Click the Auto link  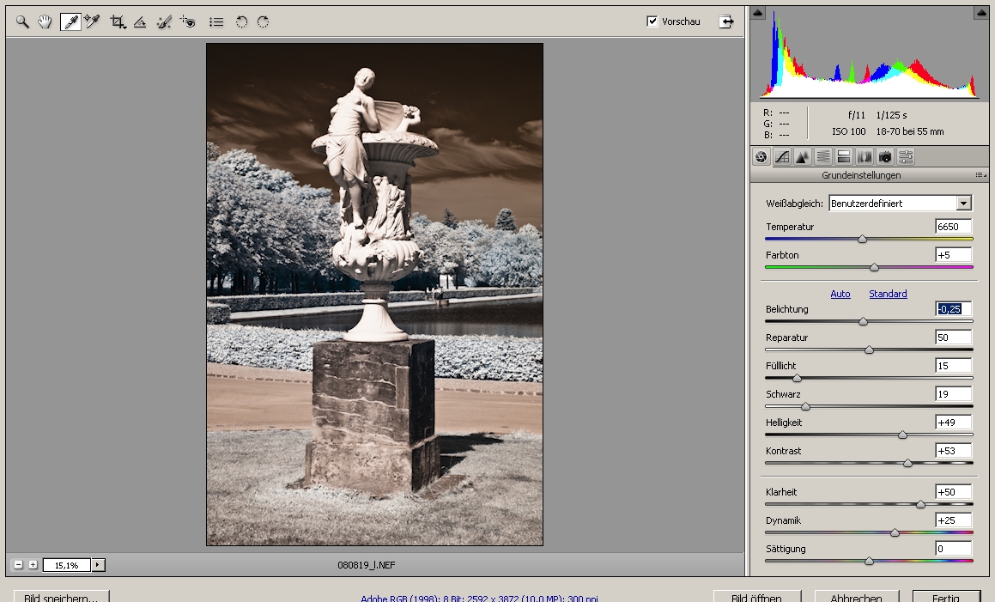(x=840, y=294)
